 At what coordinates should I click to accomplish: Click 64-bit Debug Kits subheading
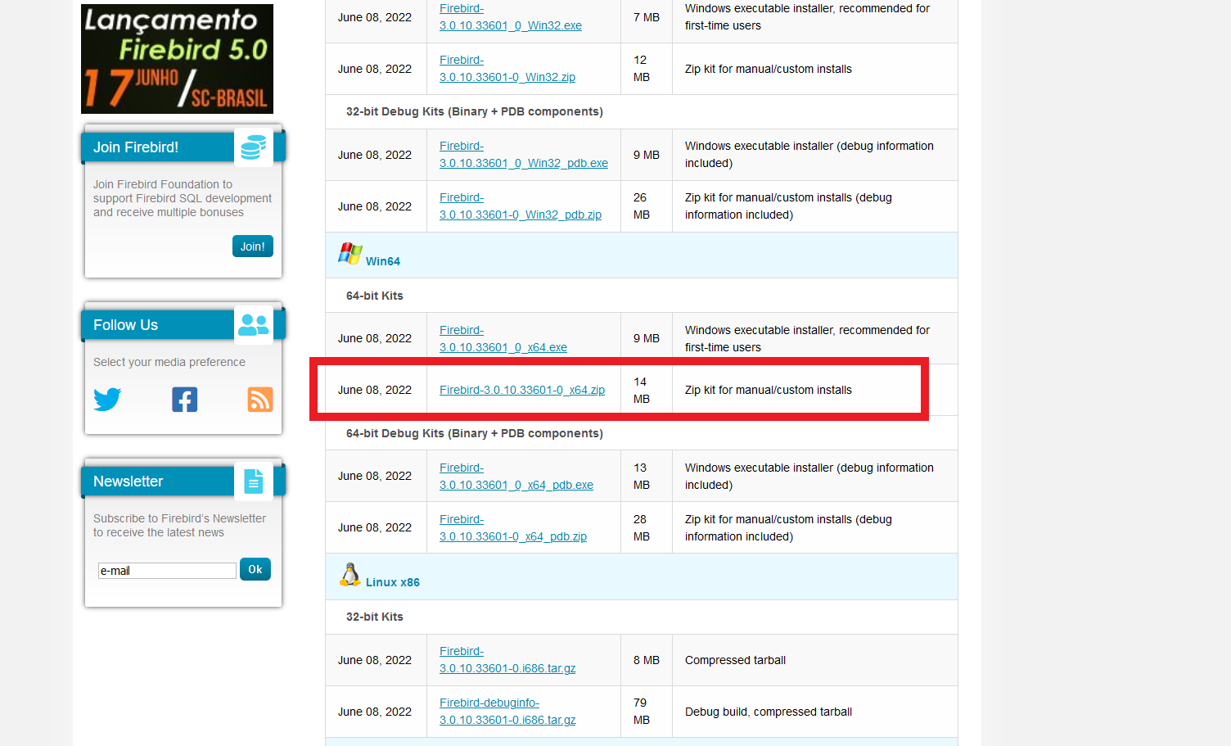475,433
